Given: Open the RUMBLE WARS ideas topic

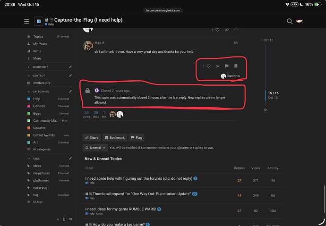Looking at the screenshot, I should click(120, 209).
